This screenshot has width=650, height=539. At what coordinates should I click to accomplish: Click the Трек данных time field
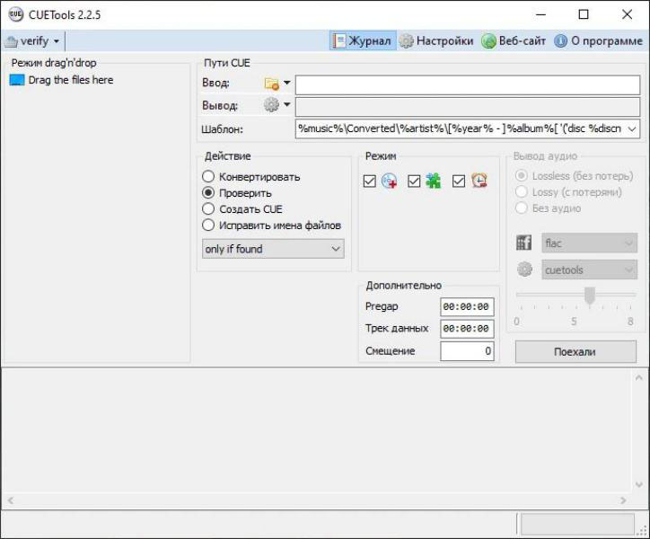click(467, 329)
